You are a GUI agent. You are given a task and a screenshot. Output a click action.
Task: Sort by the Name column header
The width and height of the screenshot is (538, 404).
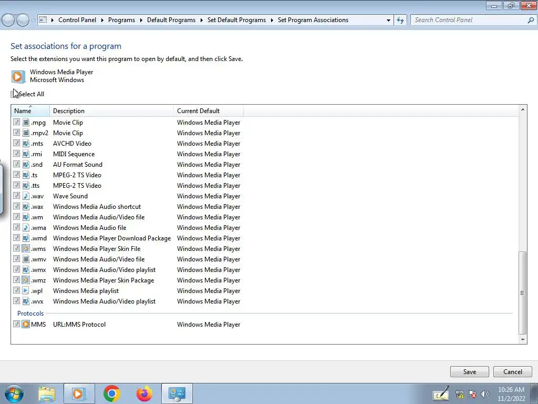(x=30, y=111)
